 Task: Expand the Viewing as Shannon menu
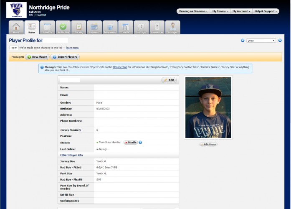click(x=192, y=11)
